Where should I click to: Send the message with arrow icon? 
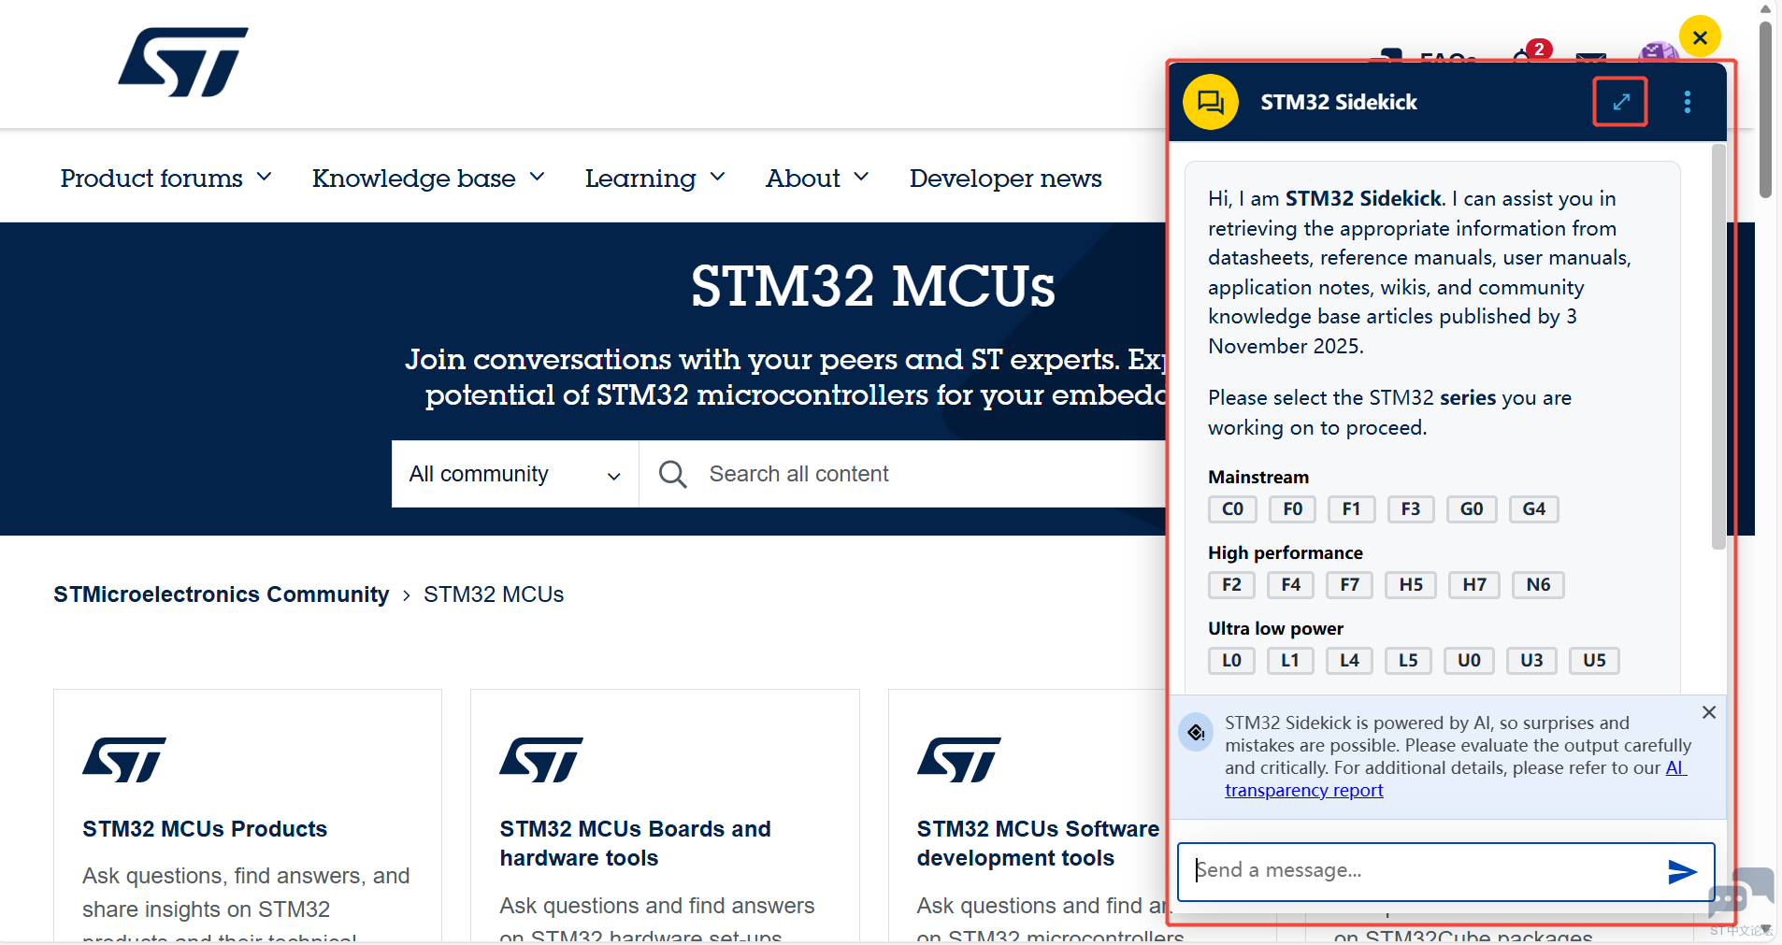tap(1681, 872)
